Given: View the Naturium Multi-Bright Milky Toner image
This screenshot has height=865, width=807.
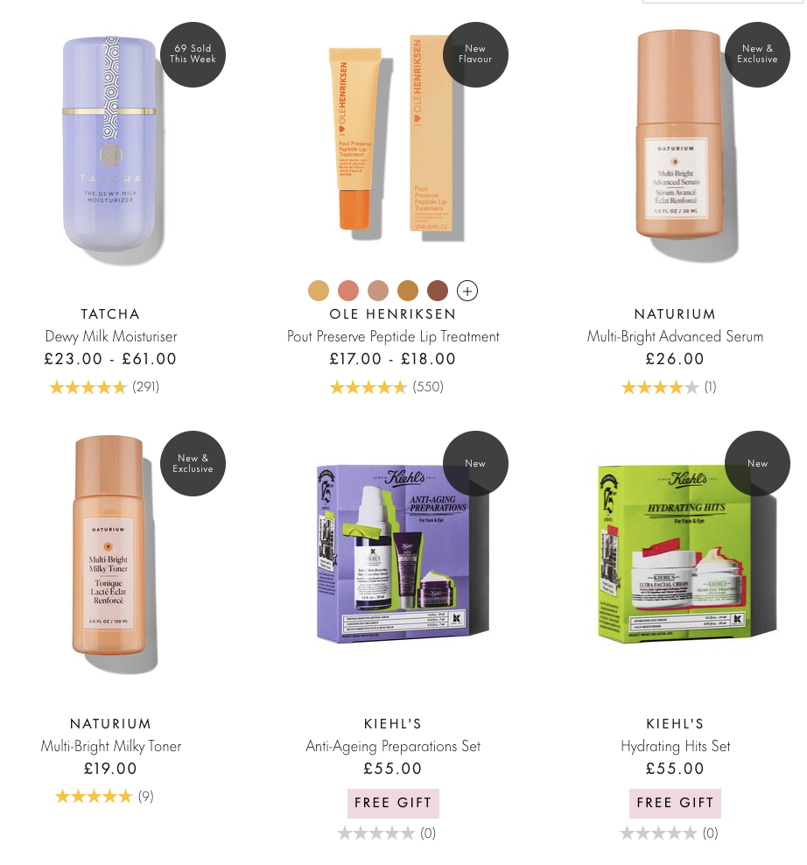Looking at the screenshot, I should 112,553.
